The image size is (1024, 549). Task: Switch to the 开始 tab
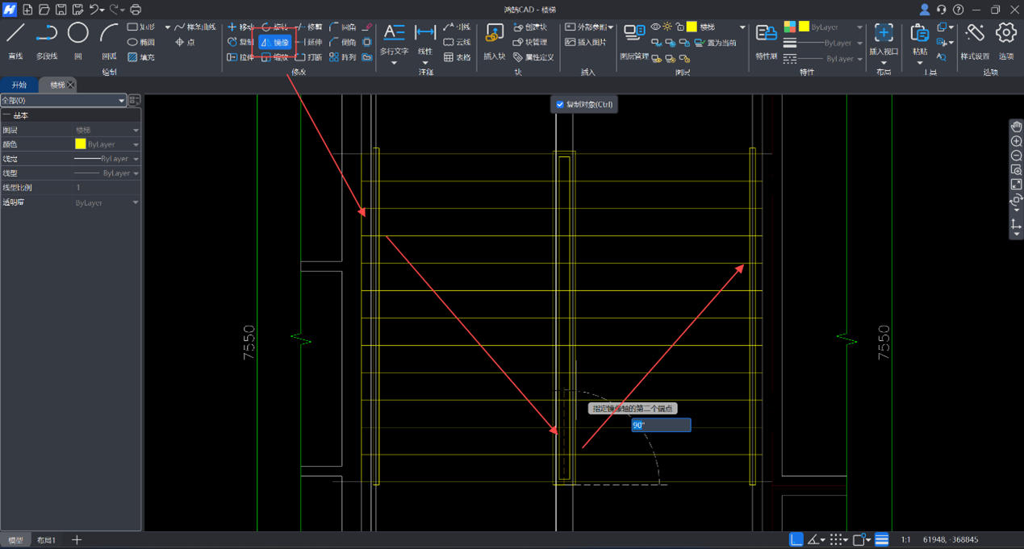(19, 85)
